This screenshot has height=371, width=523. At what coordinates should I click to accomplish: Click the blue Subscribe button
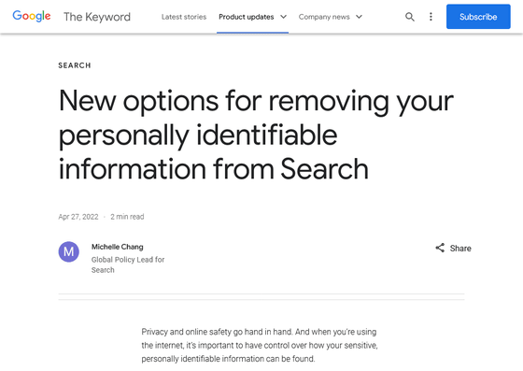pos(478,17)
